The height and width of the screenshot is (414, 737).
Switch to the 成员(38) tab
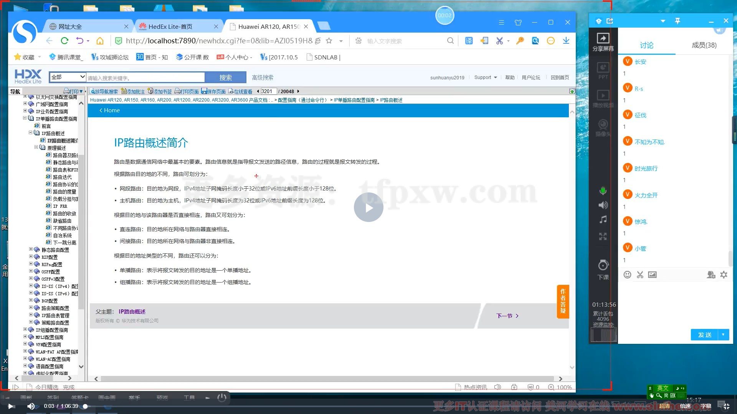click(x=704, y=45)
